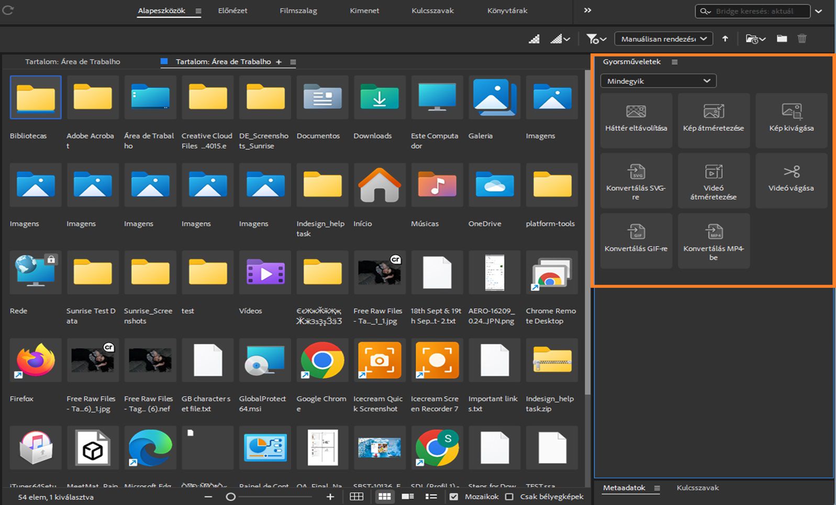The image size is (836, 505).
Task: Toggle the Mozaikok checkbox
Action: pos(454,497)
